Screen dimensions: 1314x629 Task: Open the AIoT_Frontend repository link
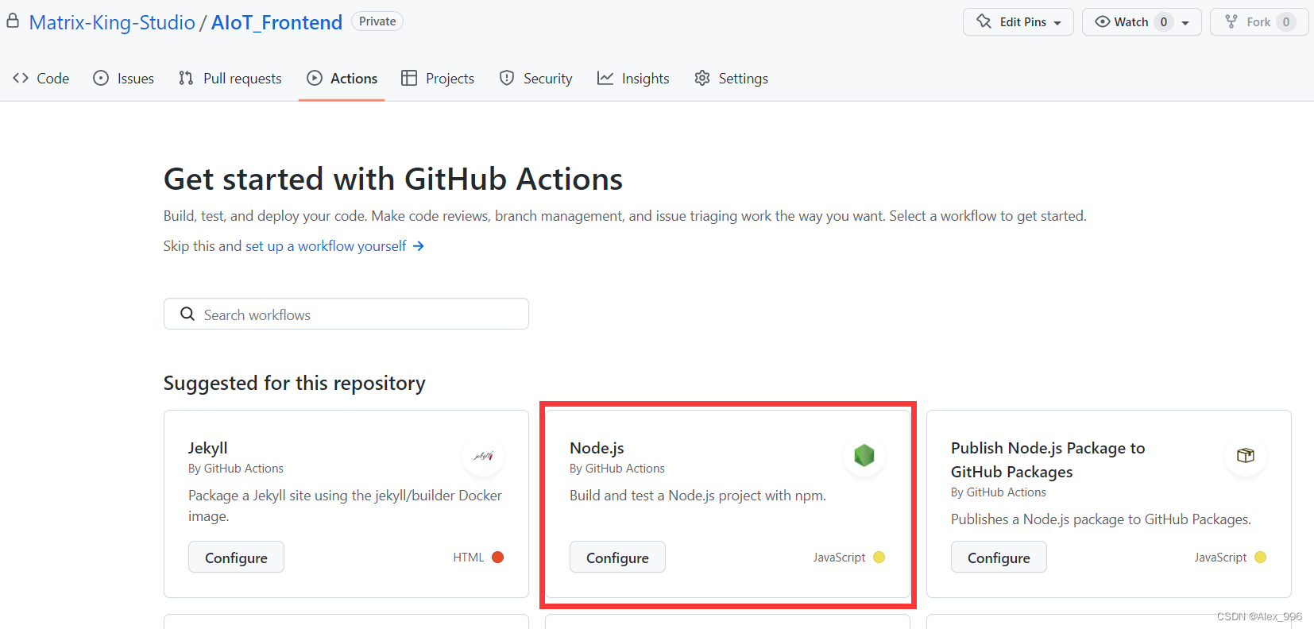276,22
